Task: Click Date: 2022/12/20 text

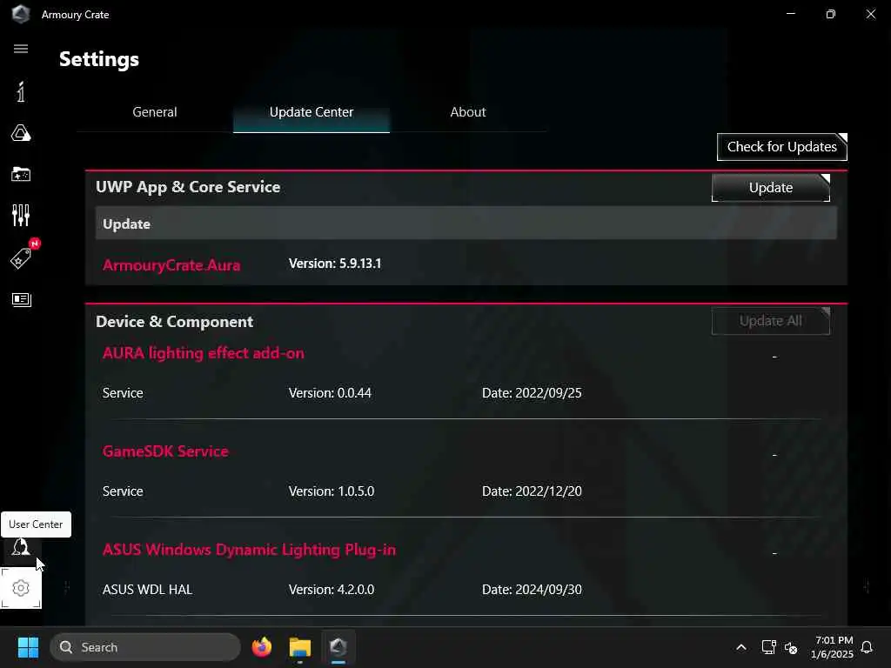Action: (532, 491)
